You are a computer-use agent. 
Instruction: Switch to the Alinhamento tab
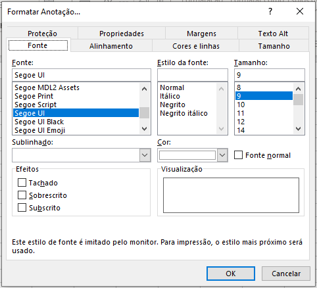[111, 46]
